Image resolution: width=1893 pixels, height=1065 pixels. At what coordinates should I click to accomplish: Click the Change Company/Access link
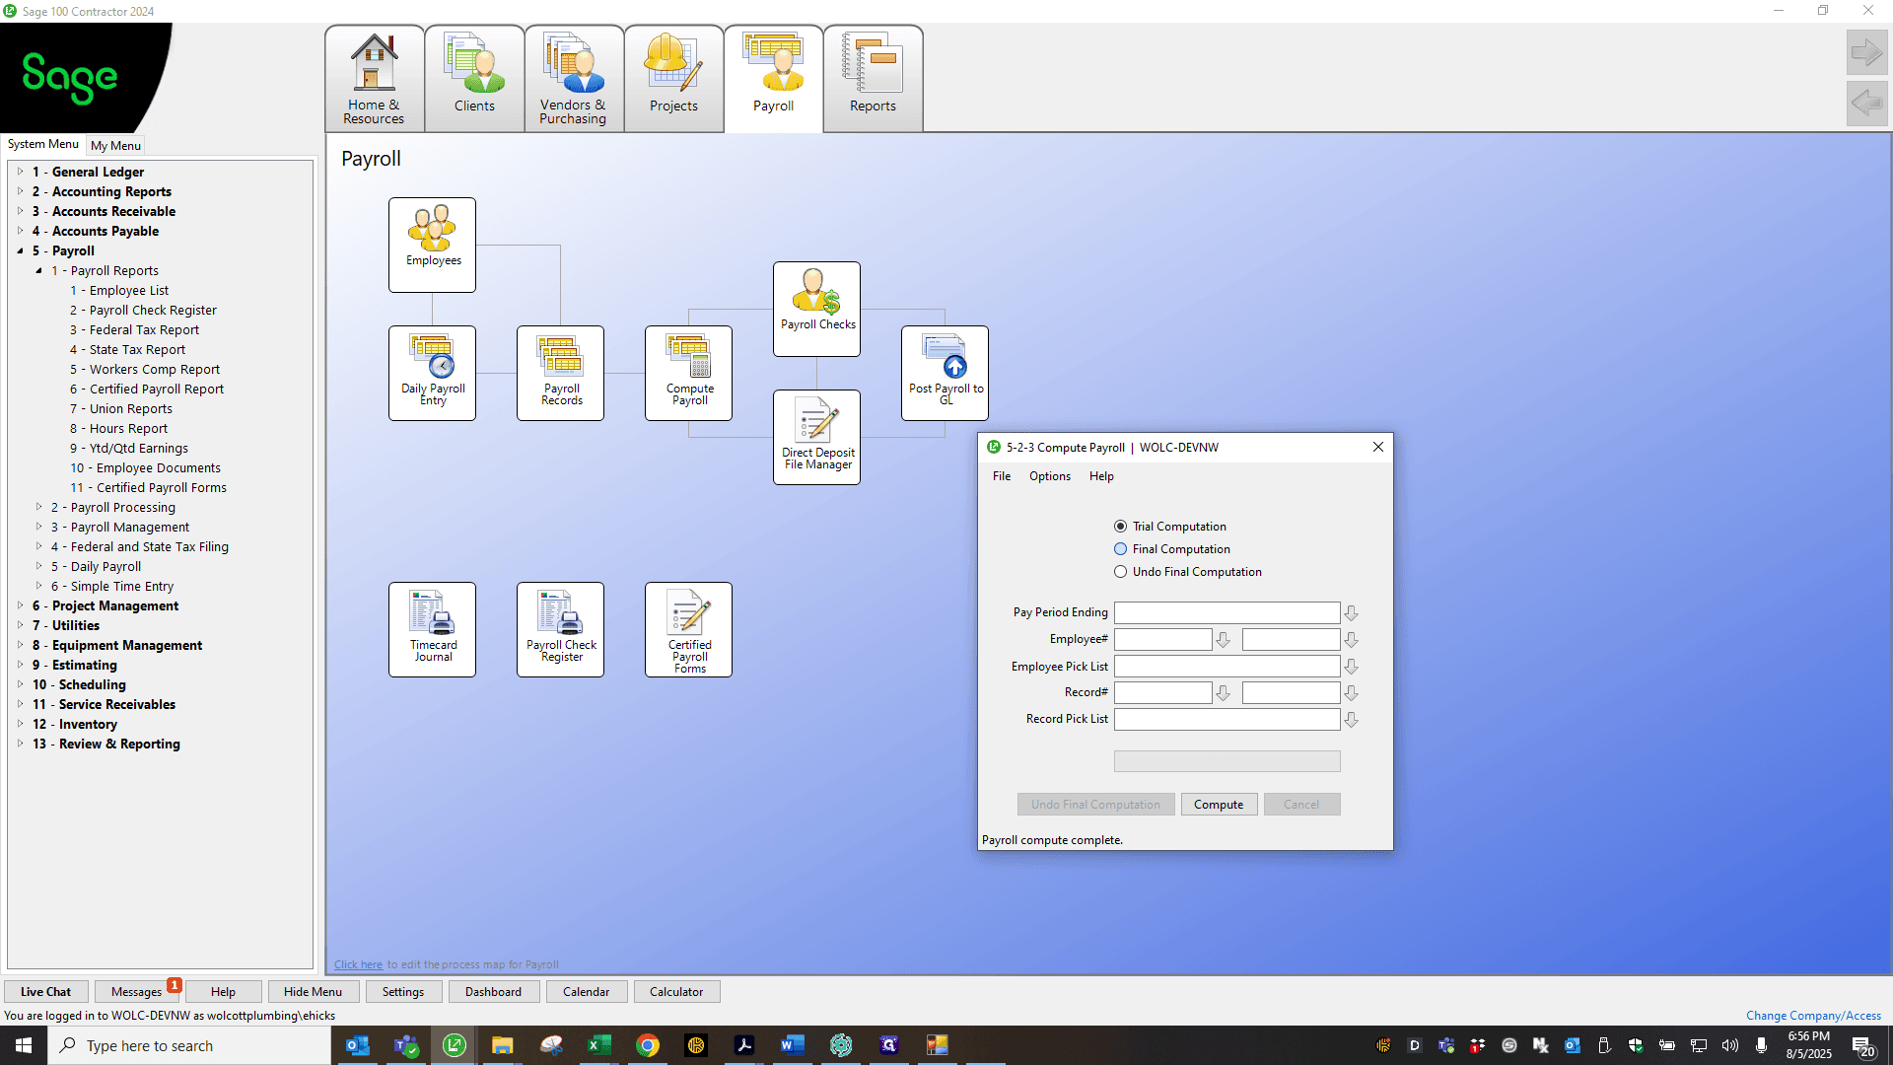[1813, 1016]
